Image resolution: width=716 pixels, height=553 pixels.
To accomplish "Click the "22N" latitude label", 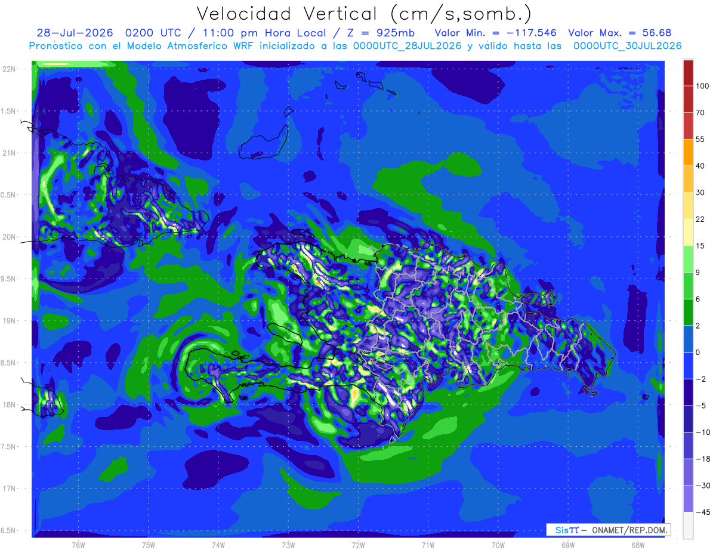I will tap(10, 69).
